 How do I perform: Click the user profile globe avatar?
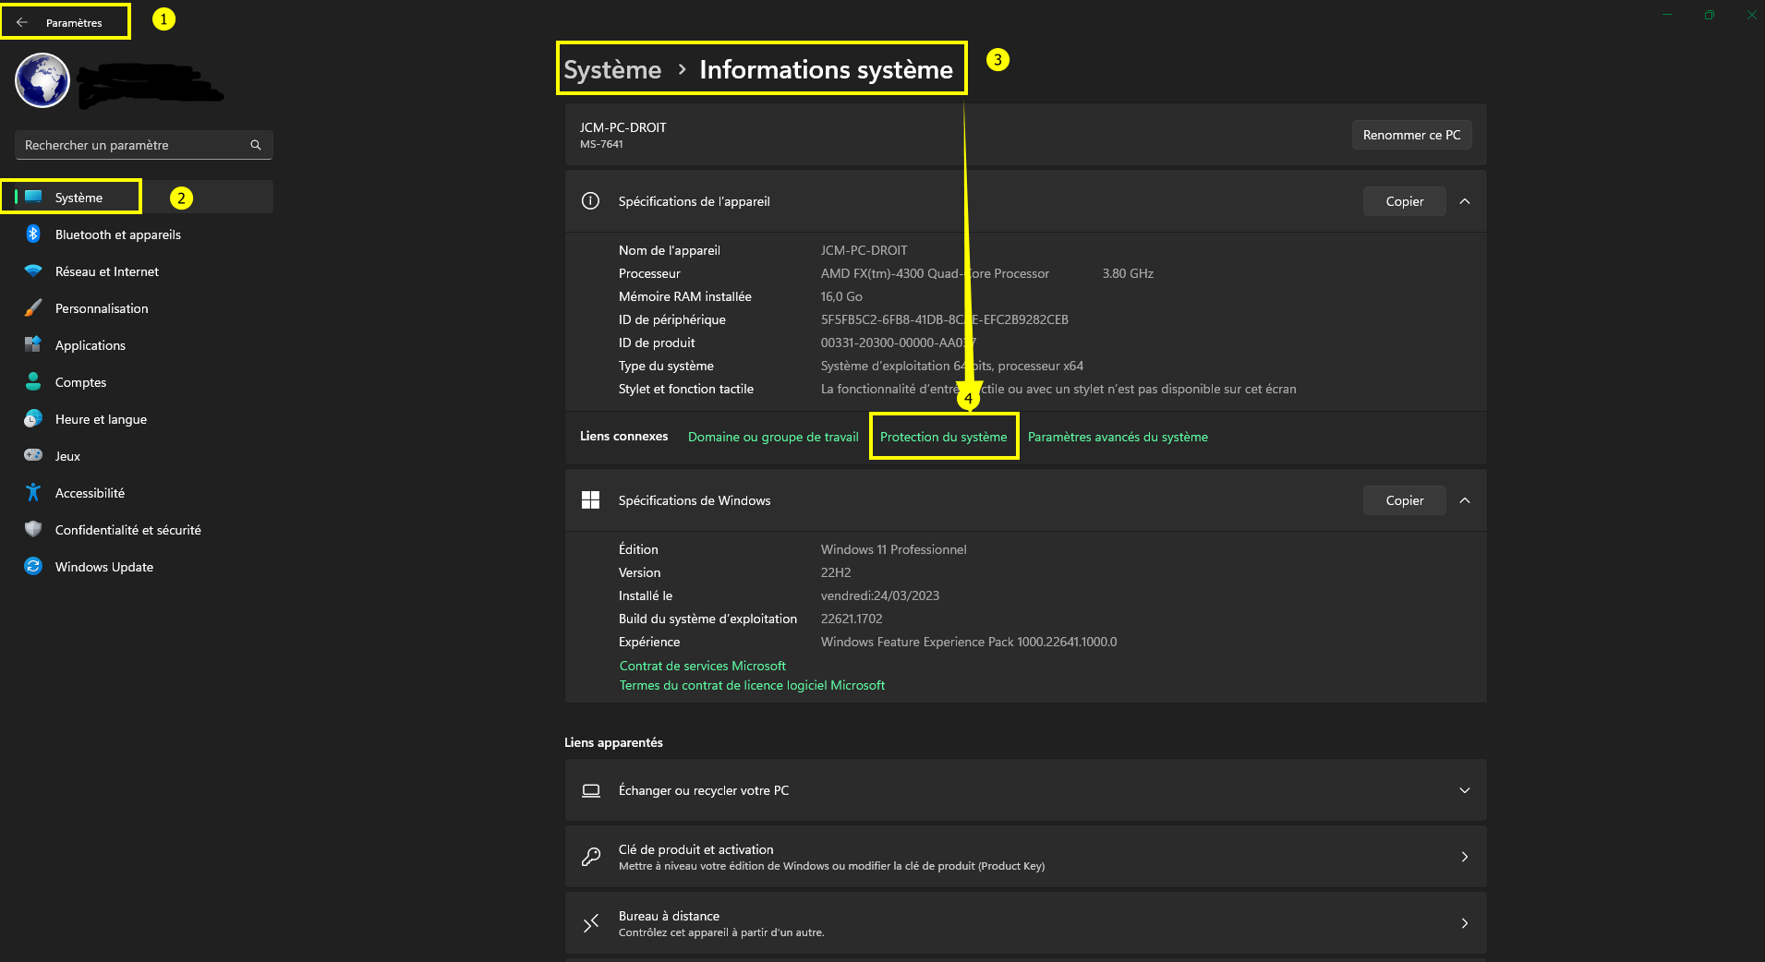tap(42, 80)
